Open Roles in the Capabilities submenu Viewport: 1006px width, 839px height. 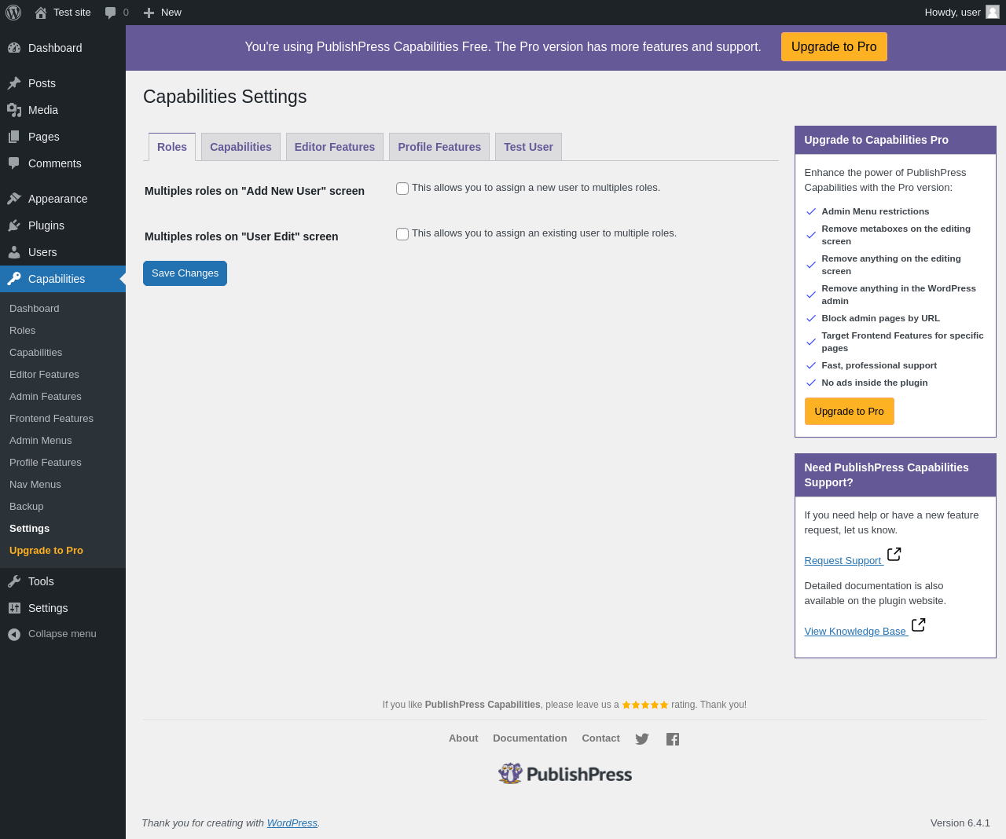(x=23, y=331)
